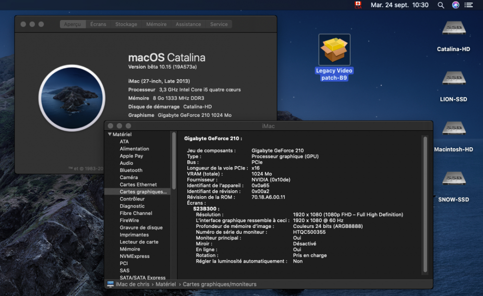Select ATA in the hardware sidebar

pyautogui.click(x=124, y=141)
